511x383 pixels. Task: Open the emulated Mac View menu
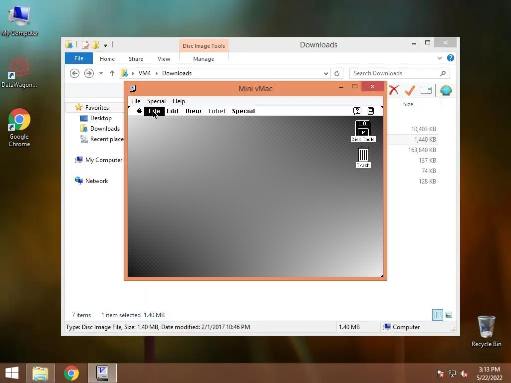click(193, 111)
